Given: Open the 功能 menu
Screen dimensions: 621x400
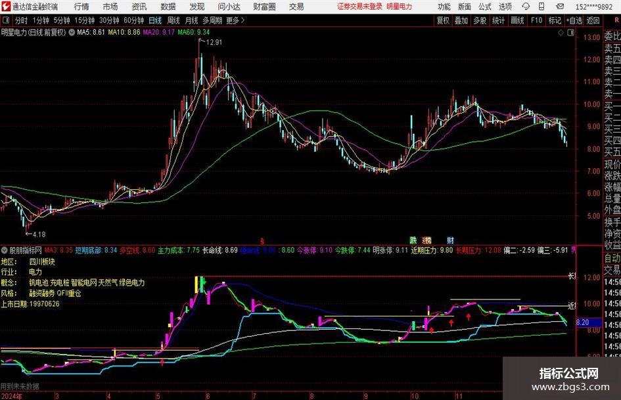Looking at the screenshot, I should point(444,7).
